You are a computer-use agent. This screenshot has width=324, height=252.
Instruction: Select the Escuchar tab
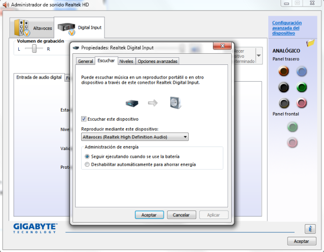pyautogui.click(x=106, y=61)
